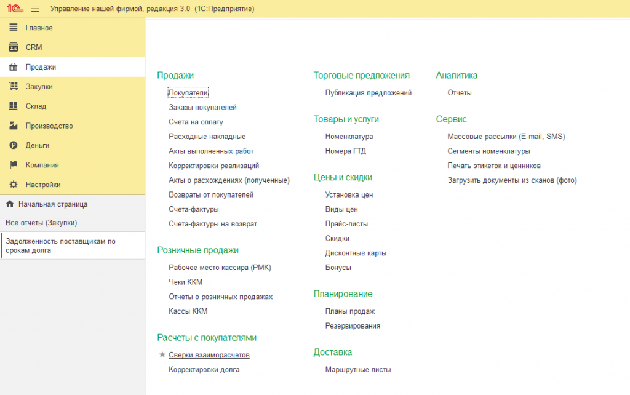Click the favorite star next to Сверки взаиморасчетов
The height and width of the screenshot is (395, 630).
coord(162,354)
